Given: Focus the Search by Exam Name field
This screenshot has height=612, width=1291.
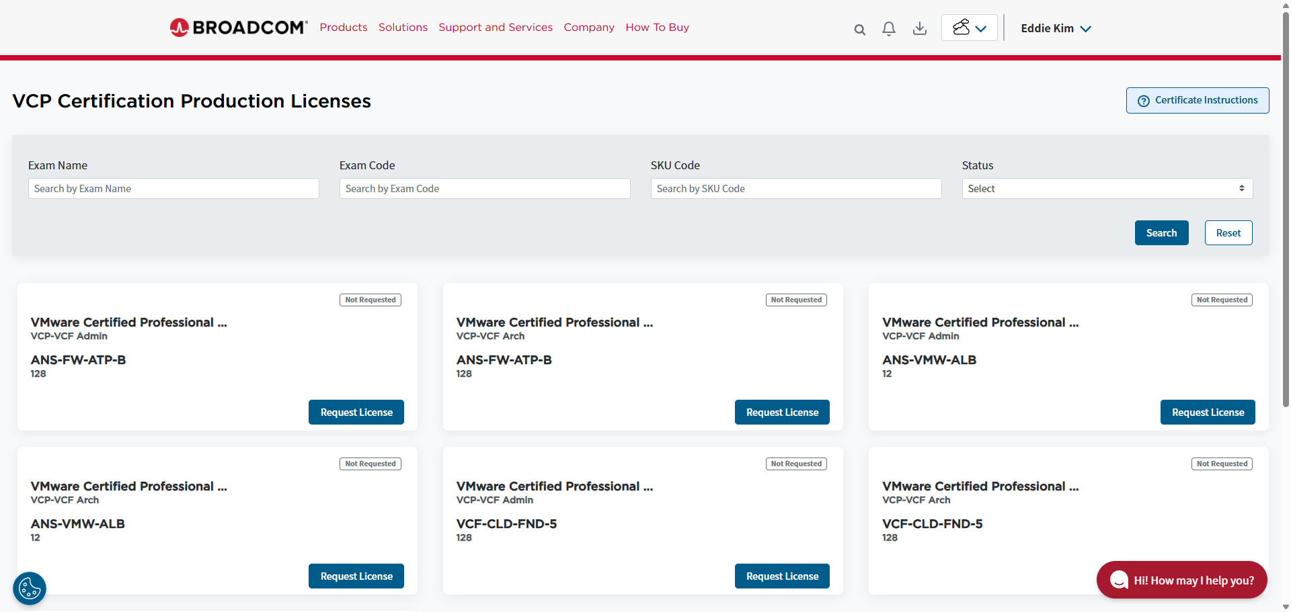Looking at the screenshot, I should click(x=173, y=189).
